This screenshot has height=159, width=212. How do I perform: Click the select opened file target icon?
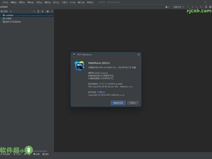pyautogui.click(x=34, y=12)
